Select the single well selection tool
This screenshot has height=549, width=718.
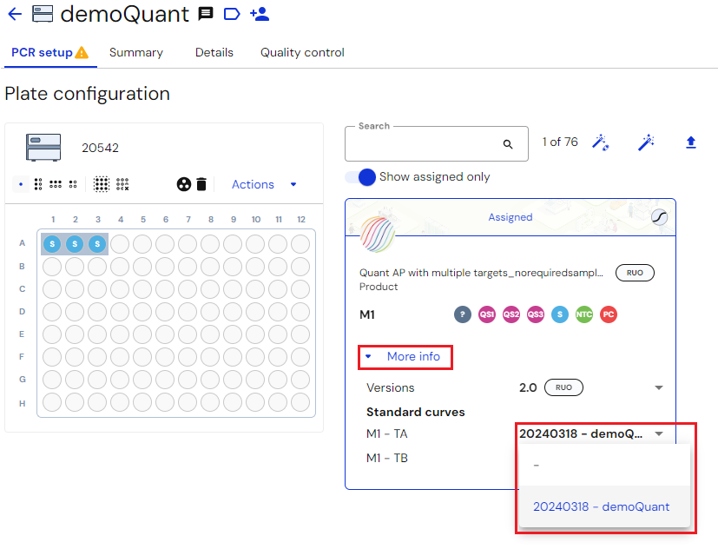point(19,184)
